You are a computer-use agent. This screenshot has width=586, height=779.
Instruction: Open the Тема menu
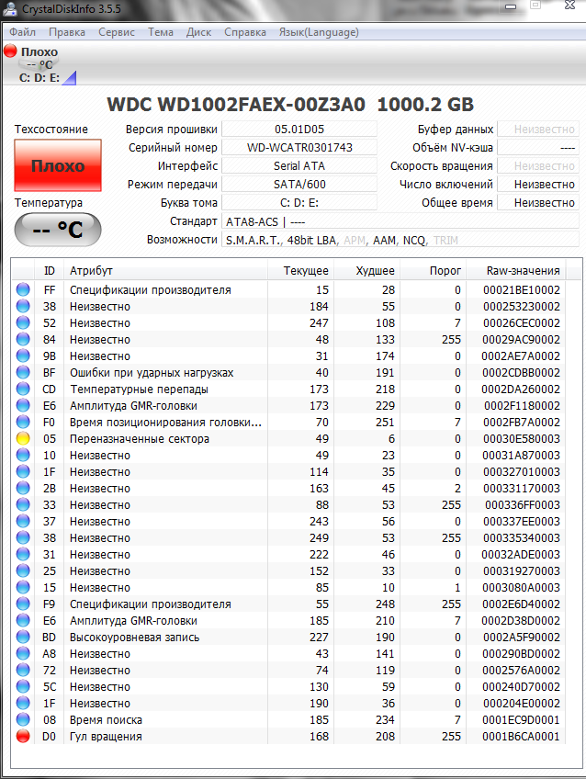pos(160,32)
